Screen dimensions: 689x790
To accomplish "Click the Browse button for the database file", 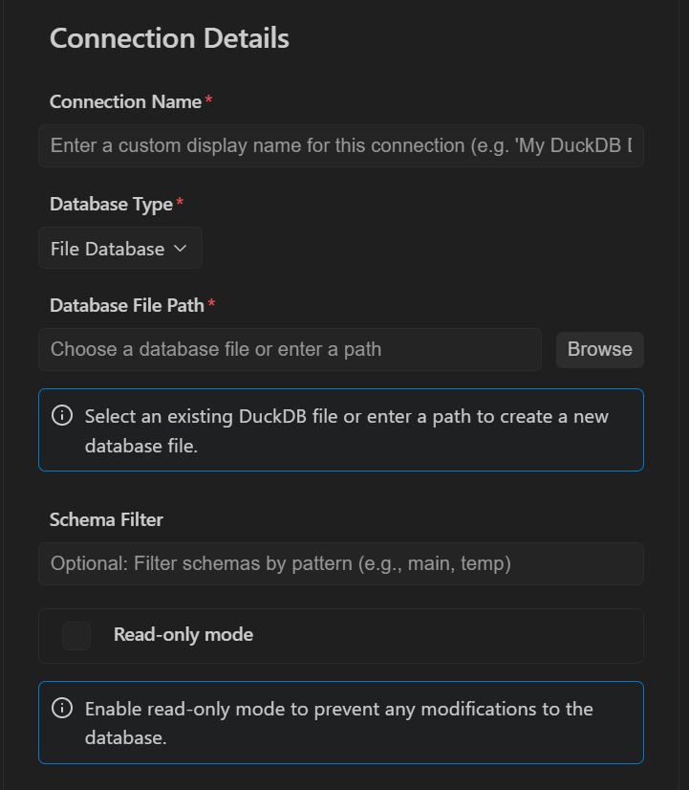I will point(600,350).
